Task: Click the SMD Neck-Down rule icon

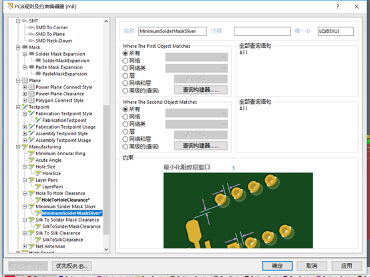Action: pos(31,41)
